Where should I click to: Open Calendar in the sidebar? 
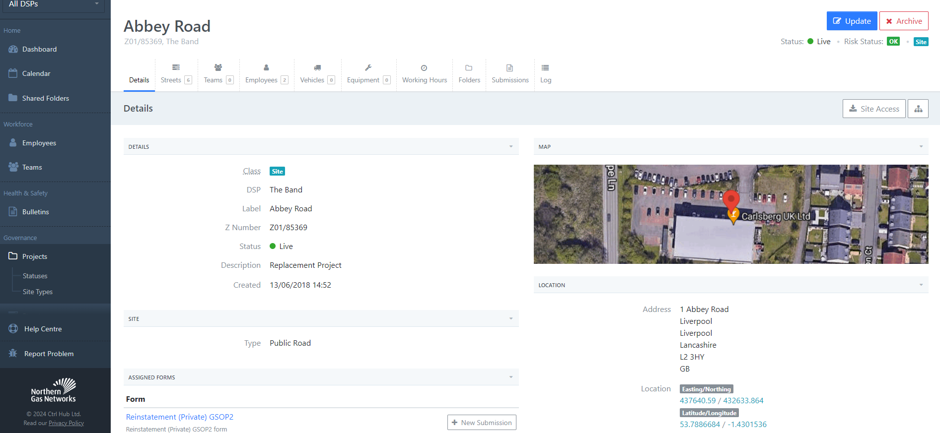pos(36,73)
